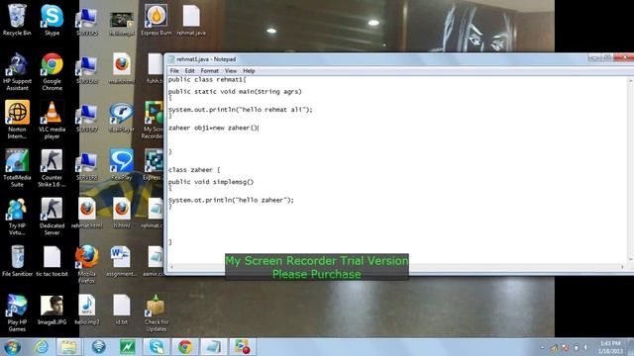The width and height of the screenshot is (634, 356).
Task: Select the Try HP Virtu... desktop icon
Action: (x=17, y=217)
